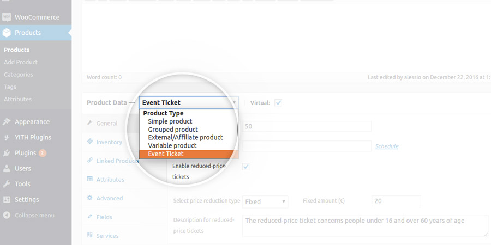Open the Fixed price reduction type dropdown

[265, 201]
